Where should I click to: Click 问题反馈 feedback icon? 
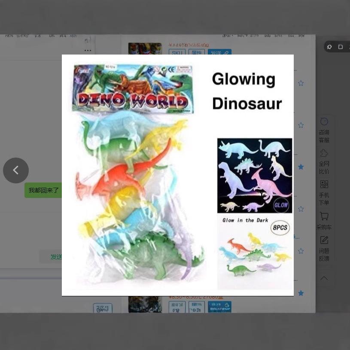[x=324, y=248]
